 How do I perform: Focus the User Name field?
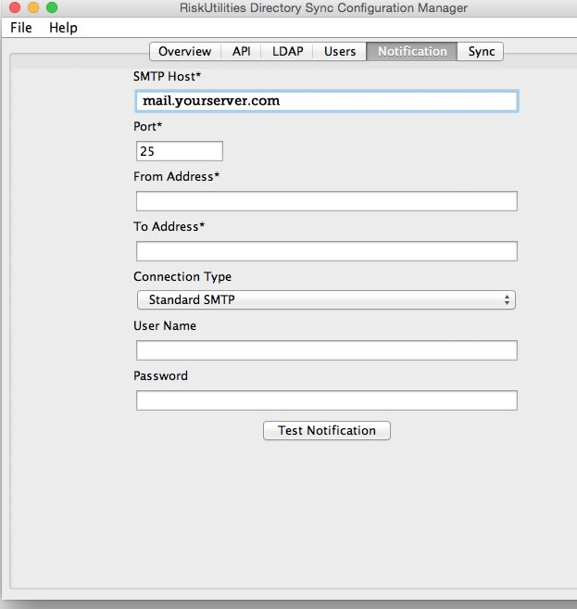[x=327, y=350]
